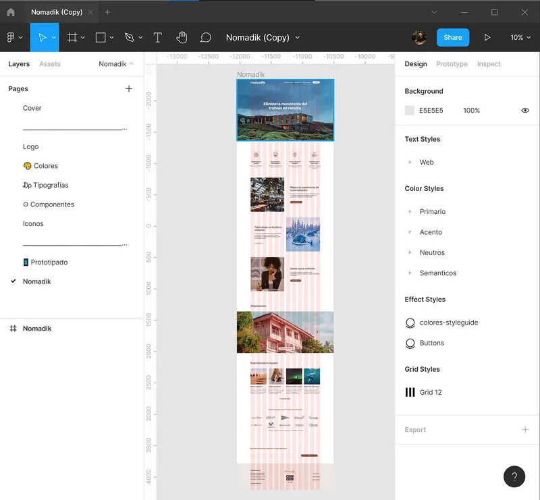Open Frame tool options dropdown arrow
The image size is (540, 500).
[82, 38]
